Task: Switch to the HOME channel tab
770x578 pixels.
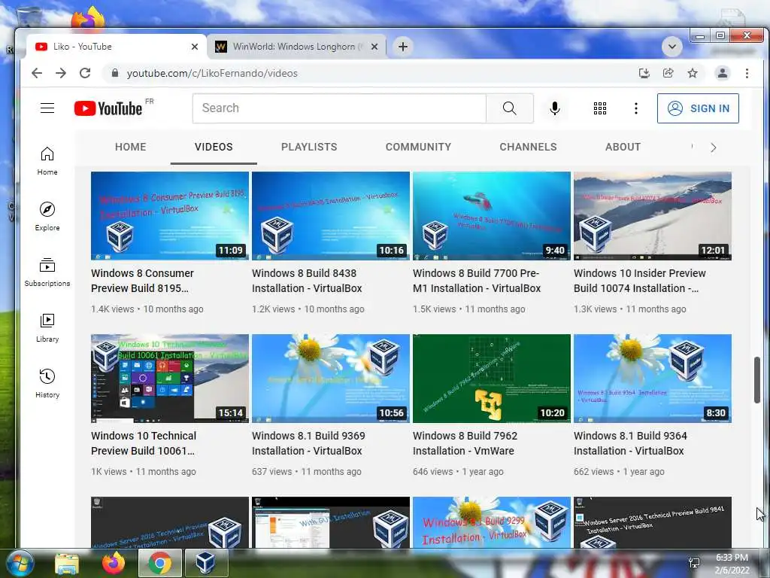Action: coord(131,147)
